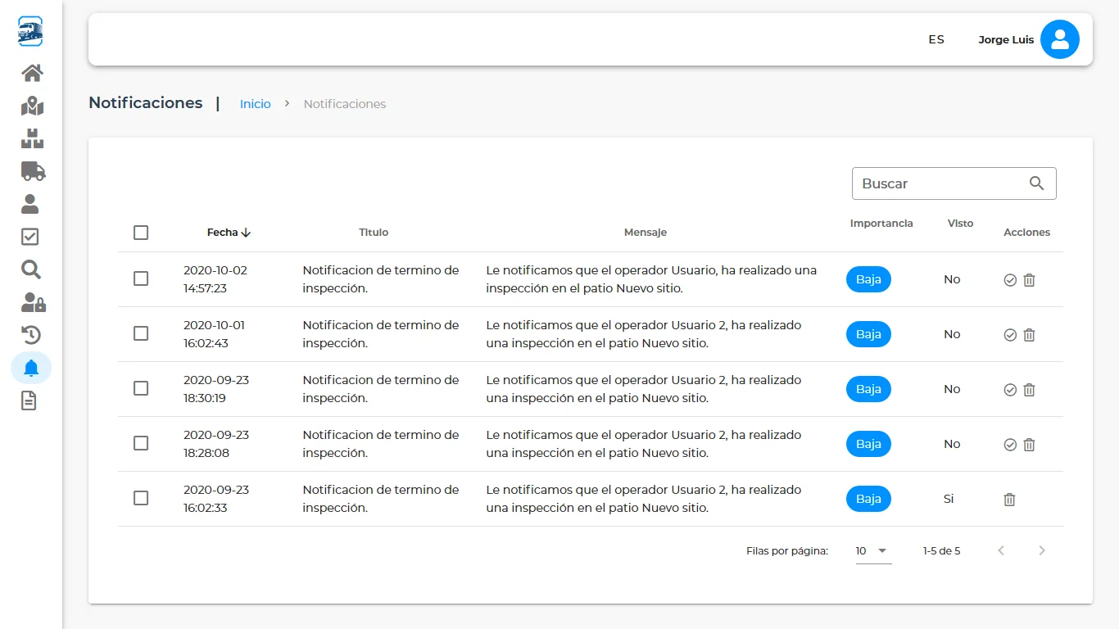1119x629 pixels.
Task: Click the truck icon in the sidebar
Action: click(31, 170)
